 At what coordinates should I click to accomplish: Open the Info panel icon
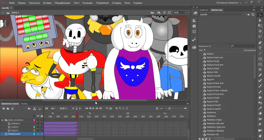194,26
